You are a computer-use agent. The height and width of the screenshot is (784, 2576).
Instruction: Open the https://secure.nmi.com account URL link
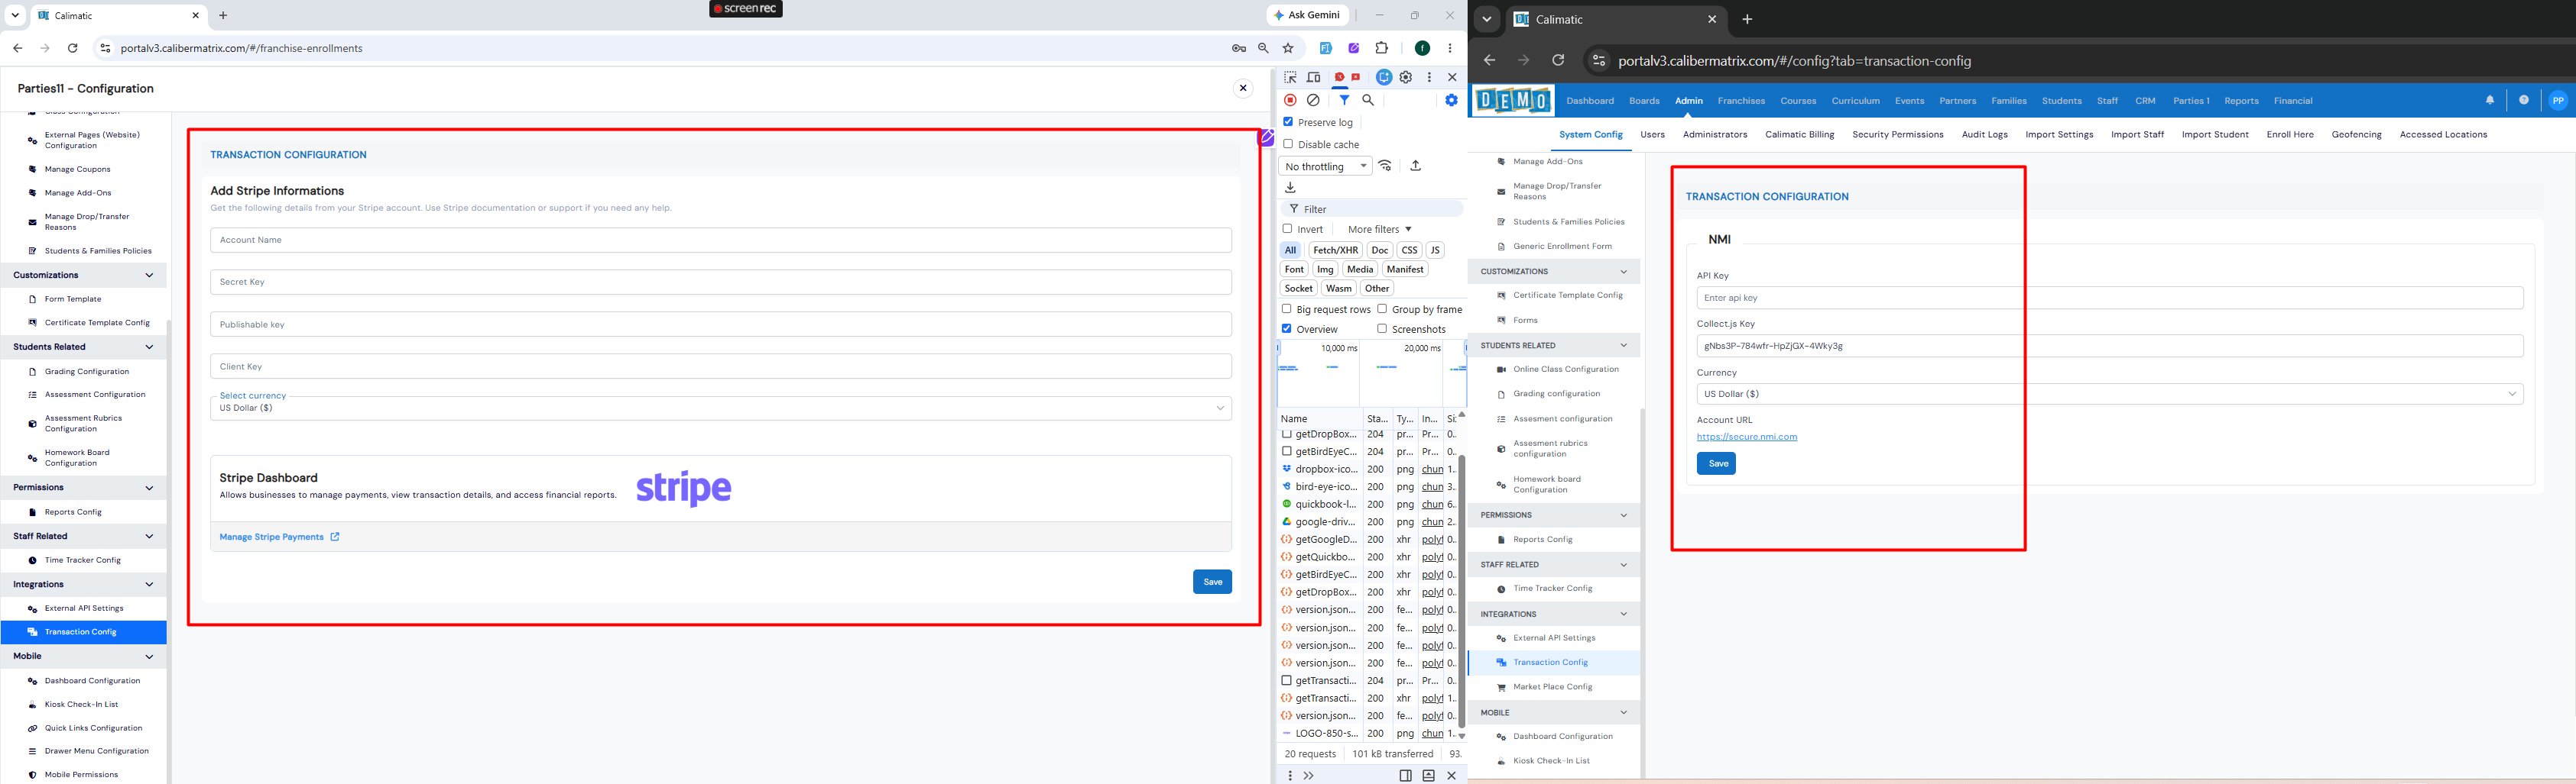[x=1746, y=437]
